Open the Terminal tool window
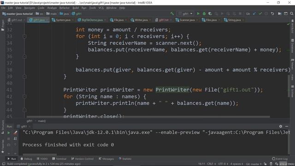Screen dimensions: 295x166 [x=59, y=159]
